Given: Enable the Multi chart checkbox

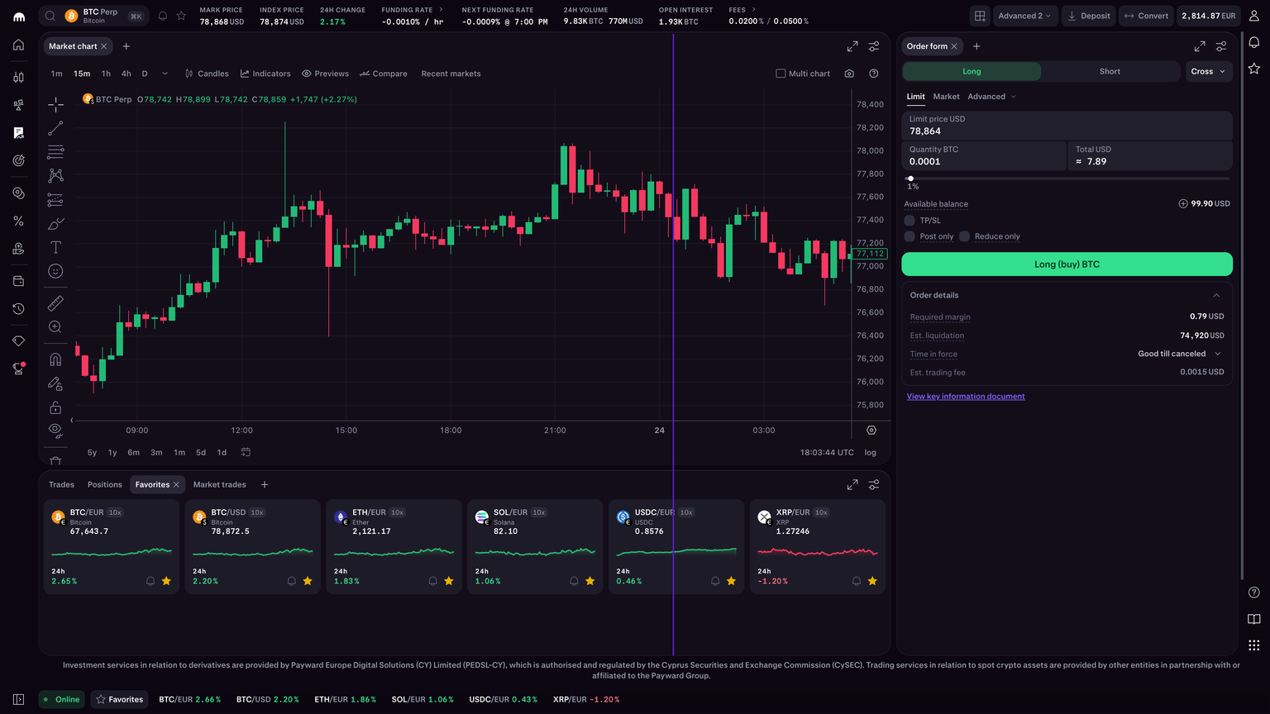Looking at the screenshot, I should [781, 74].
